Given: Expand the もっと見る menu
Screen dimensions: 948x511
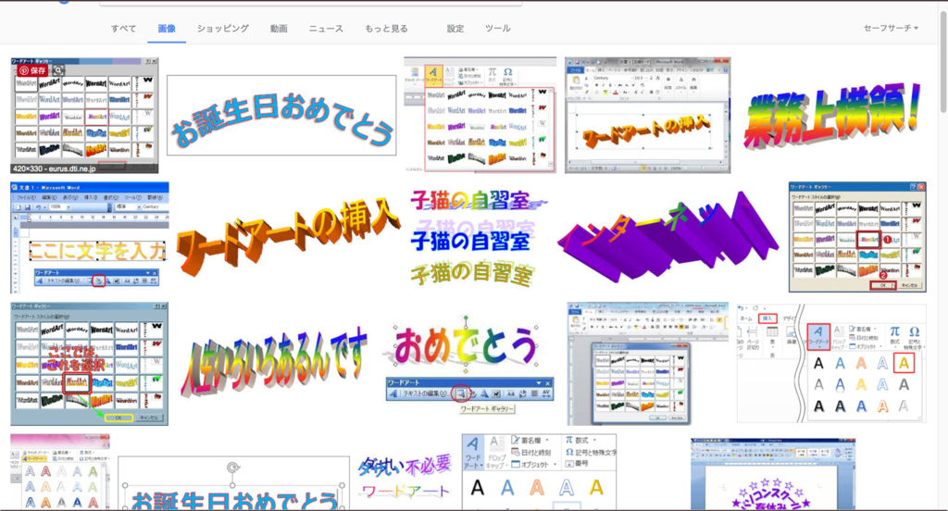Looking at the screenshot, I should [x=386, y=29].
